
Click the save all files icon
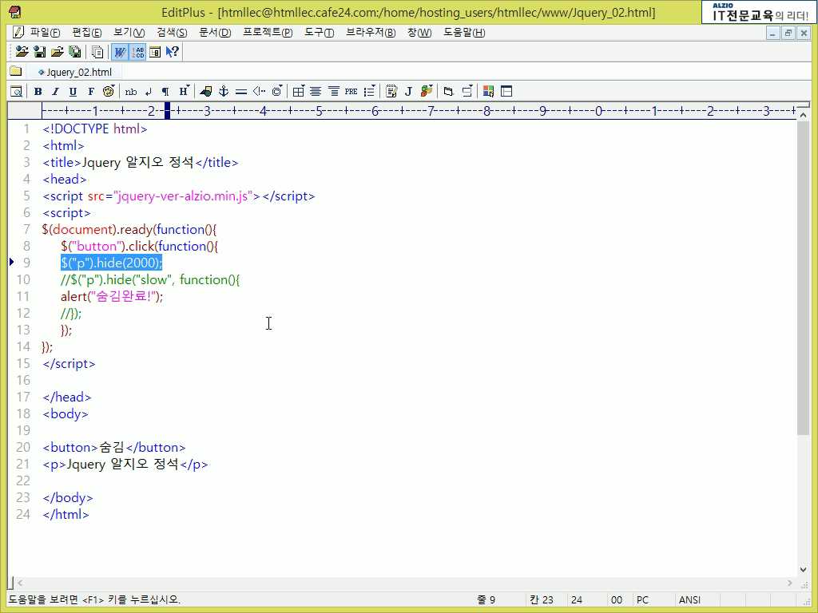click(x=75, y=52)
